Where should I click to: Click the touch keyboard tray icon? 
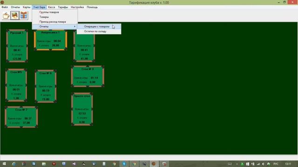(x=230, y=164)
